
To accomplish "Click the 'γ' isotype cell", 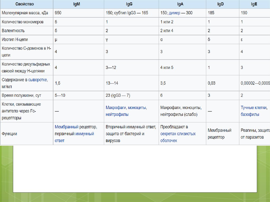I will (x=107, y=40).
